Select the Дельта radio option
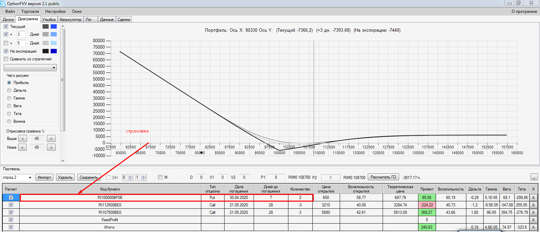This screenshot has width=540, height=232. [9, 90]
